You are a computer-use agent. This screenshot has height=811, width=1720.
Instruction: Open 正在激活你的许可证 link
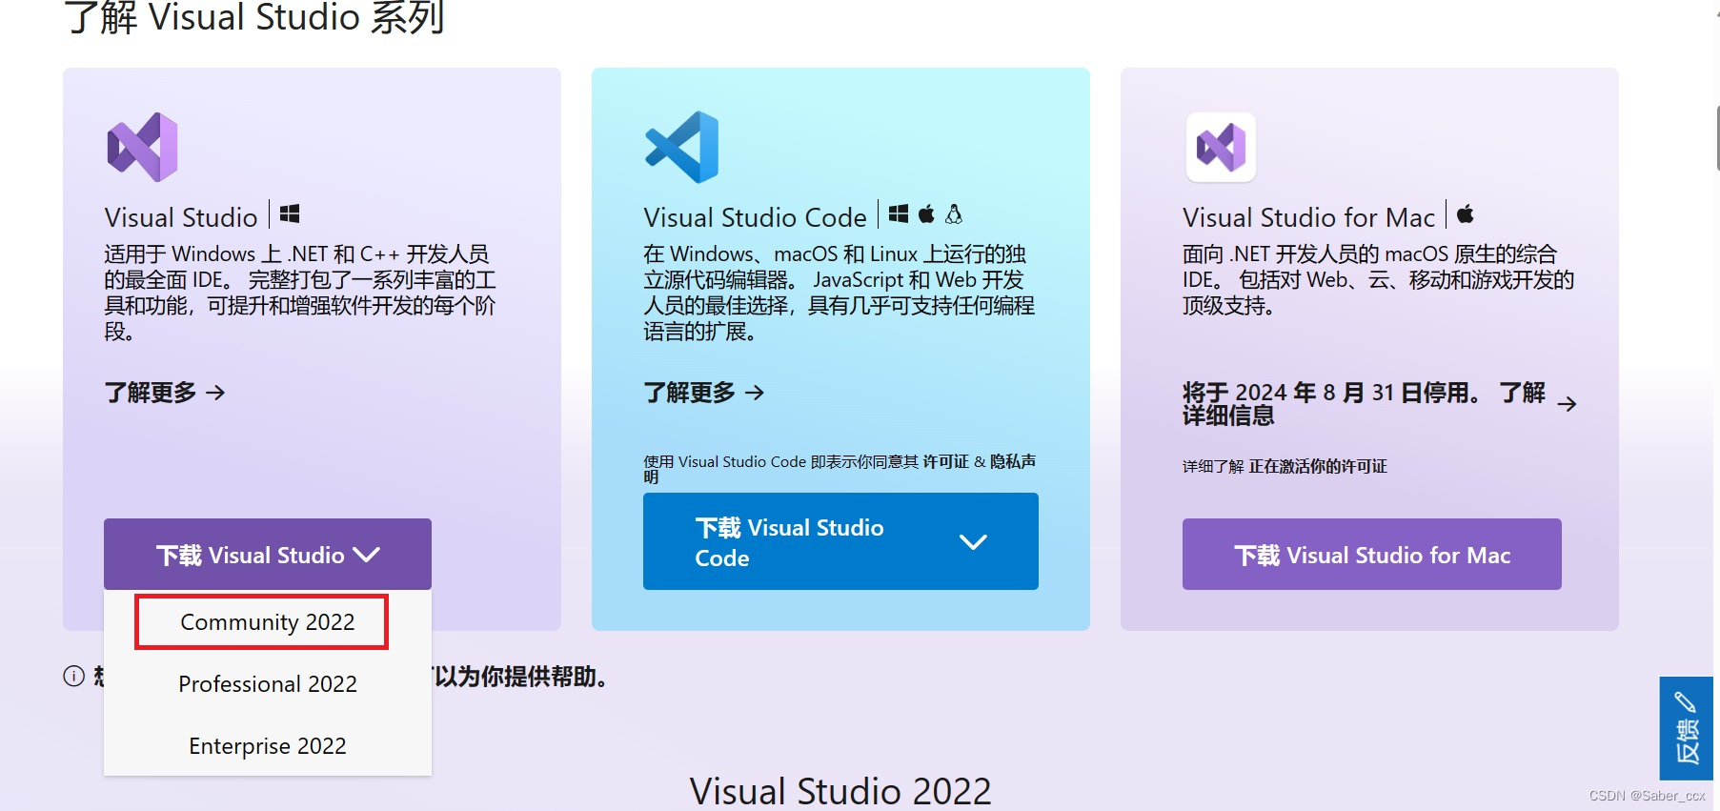[x=1318, y=466]
